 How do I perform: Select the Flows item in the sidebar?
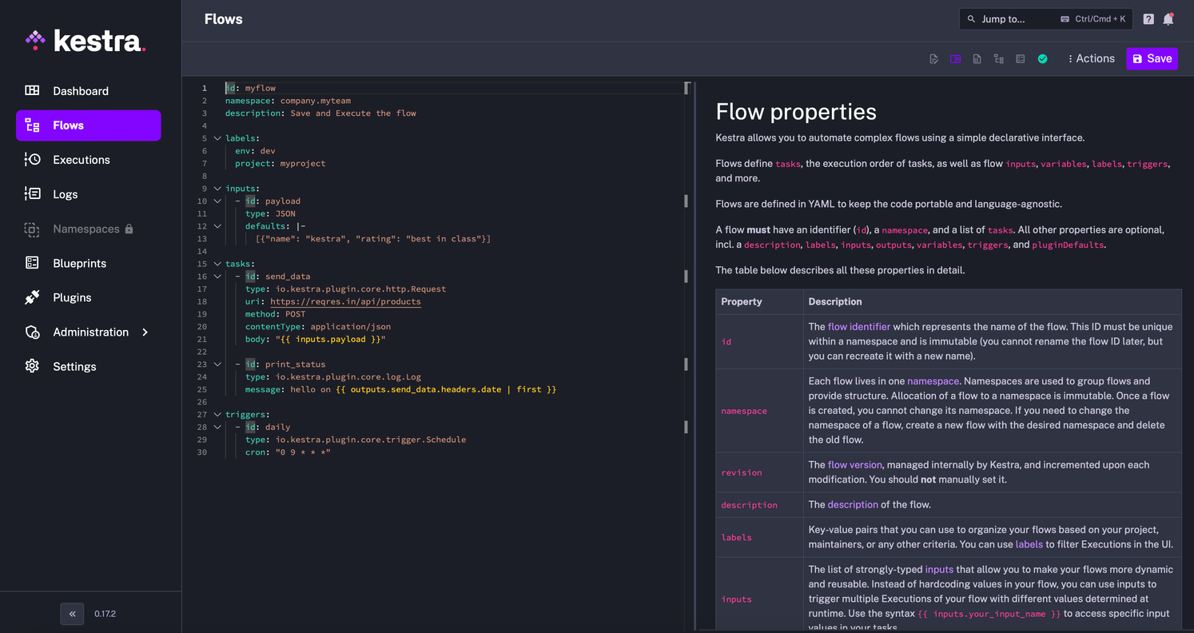pos(88,125)
